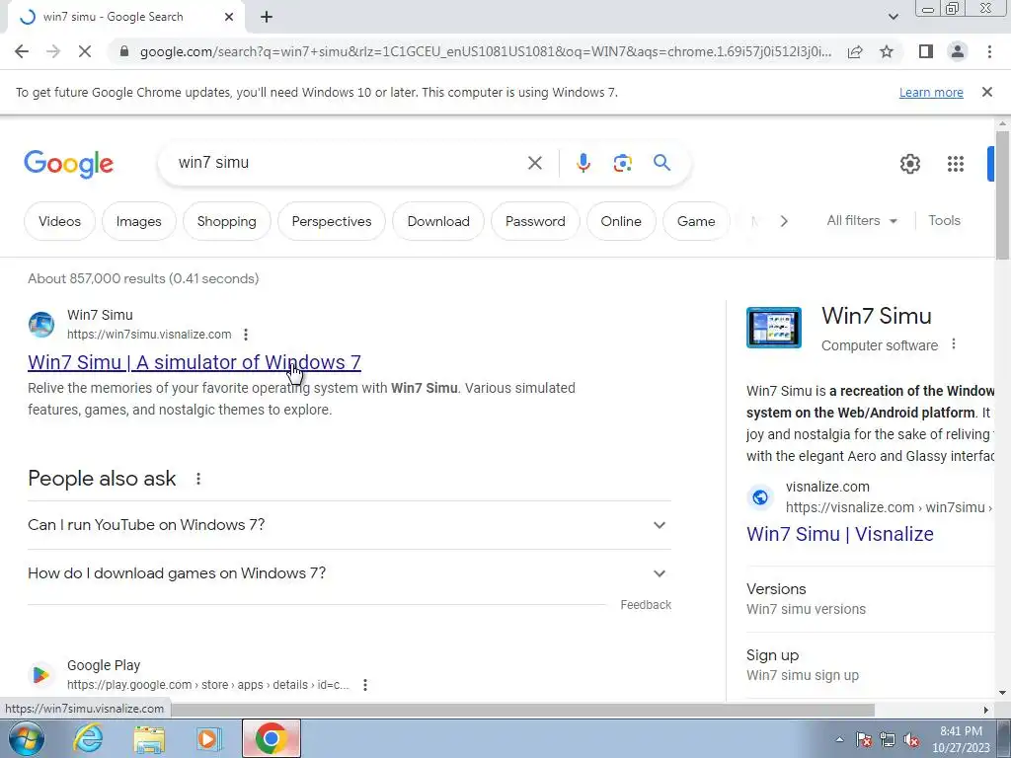The image size is (1011, 758).
Task: Show hidden tray icons arrow
Action: [839, 740]
